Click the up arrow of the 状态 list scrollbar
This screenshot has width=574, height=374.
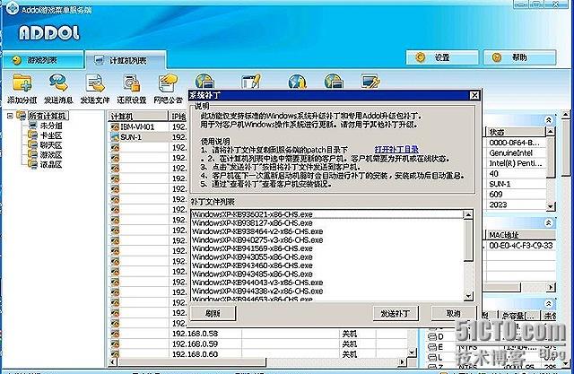pos(551,131)
